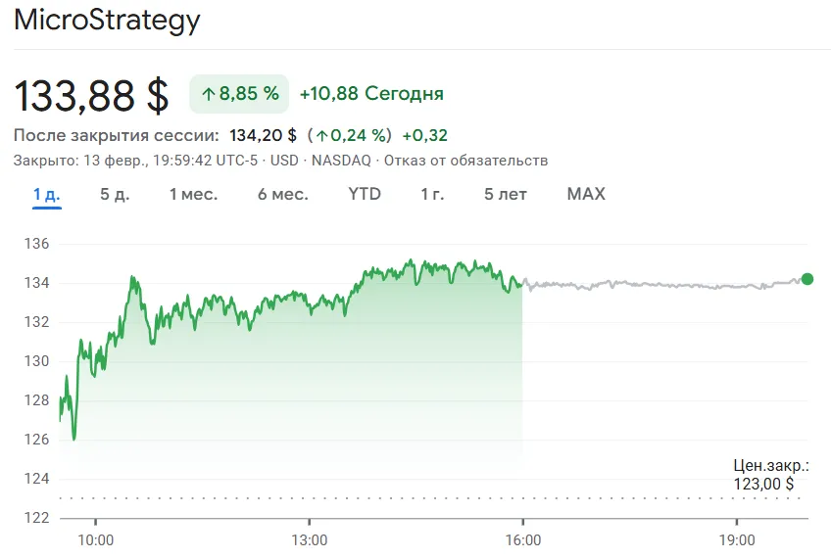Click the green end-point dot on chart

[807, 279]
